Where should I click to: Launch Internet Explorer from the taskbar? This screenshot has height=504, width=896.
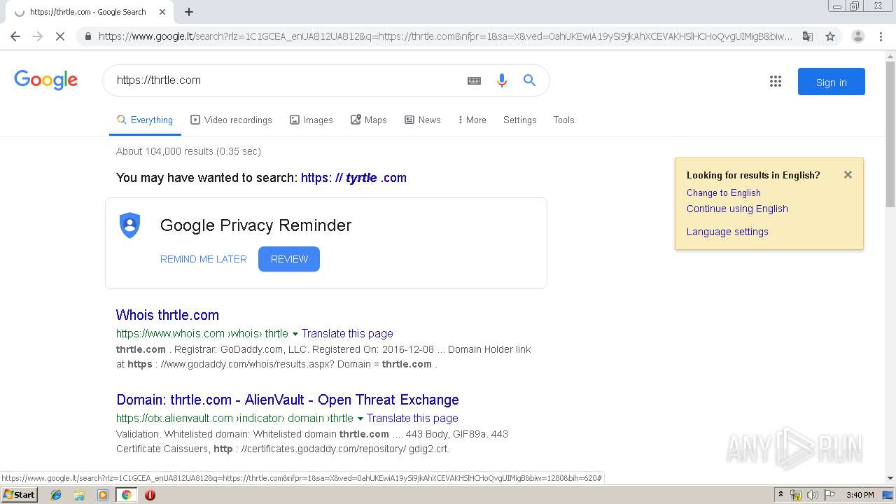(56, 495)
